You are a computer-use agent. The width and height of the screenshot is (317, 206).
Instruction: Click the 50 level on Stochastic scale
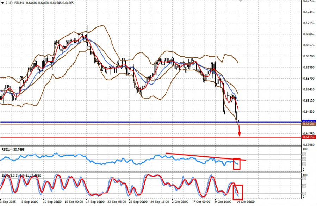click(x=304, y=186)
